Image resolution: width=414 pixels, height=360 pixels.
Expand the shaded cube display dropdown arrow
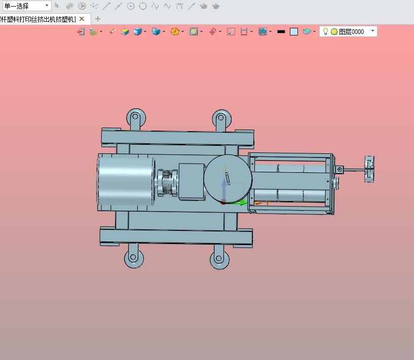coord(145,32)
